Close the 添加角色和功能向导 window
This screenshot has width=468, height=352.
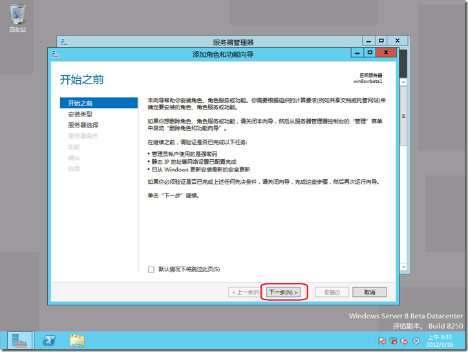386,53
